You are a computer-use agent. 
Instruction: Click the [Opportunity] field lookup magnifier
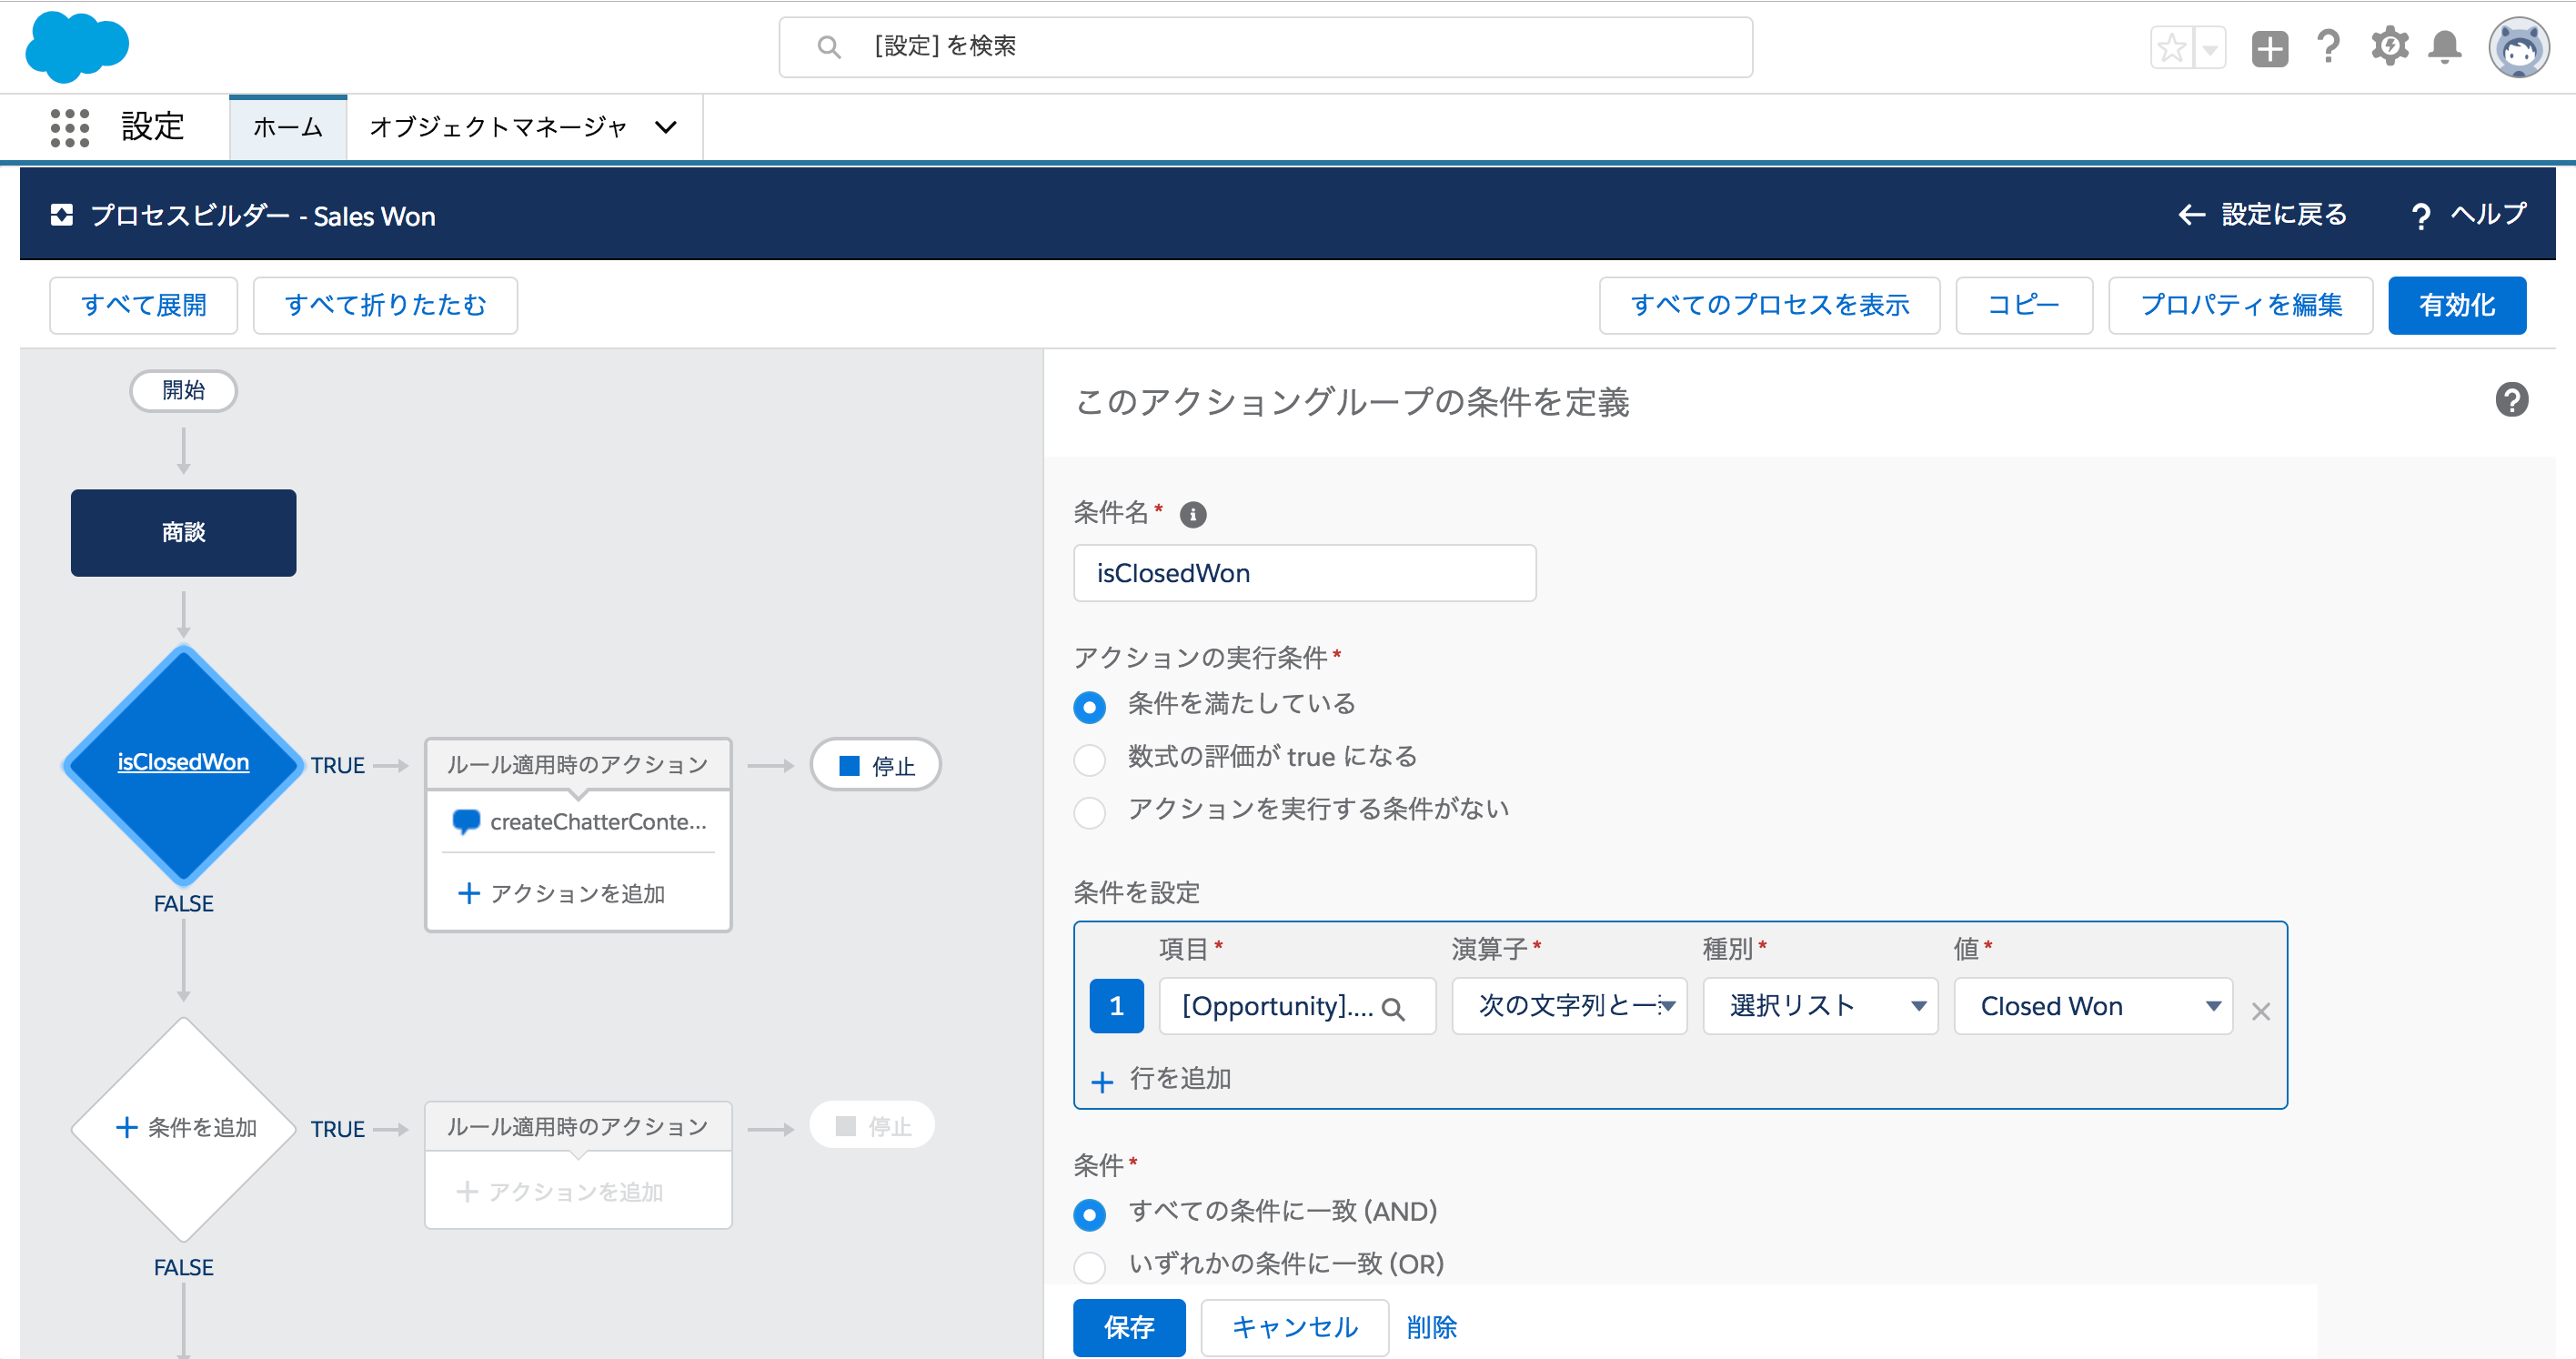[1393, 1008]
